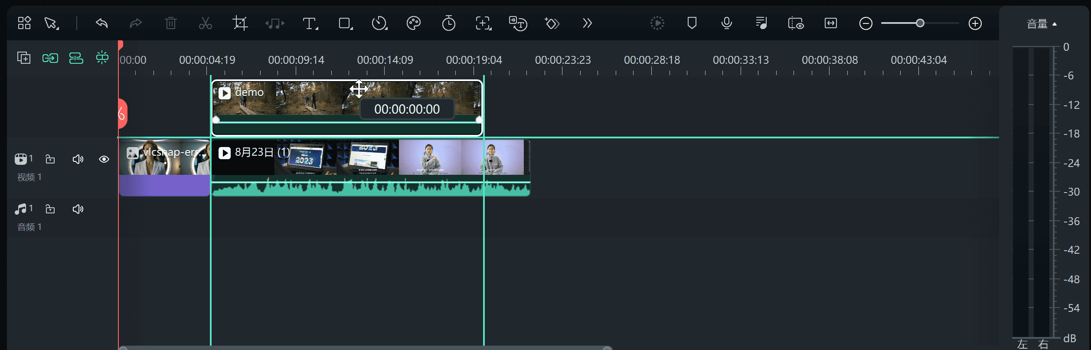
Task: Open the Crop tool
Action: (x=240, y=23)
